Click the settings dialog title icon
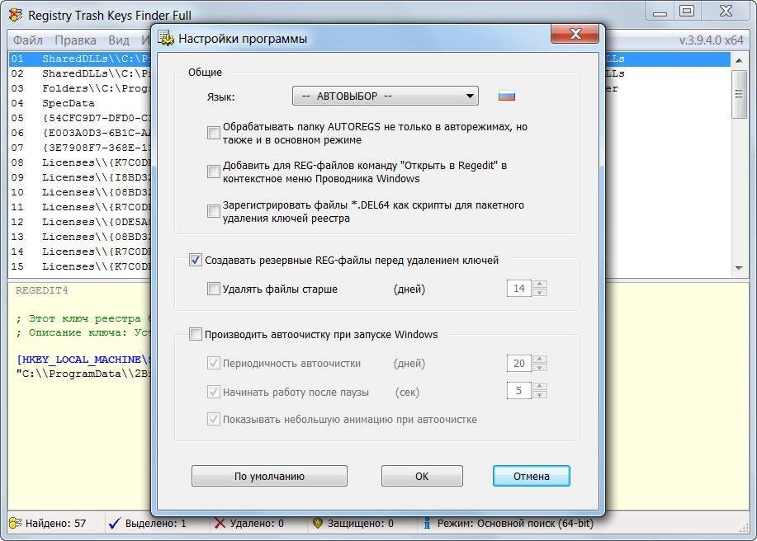 (166, 38)
